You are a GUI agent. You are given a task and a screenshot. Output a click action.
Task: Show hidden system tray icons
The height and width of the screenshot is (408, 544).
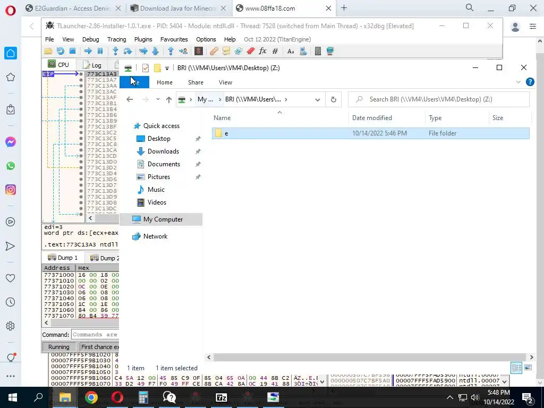click(449, 397)
